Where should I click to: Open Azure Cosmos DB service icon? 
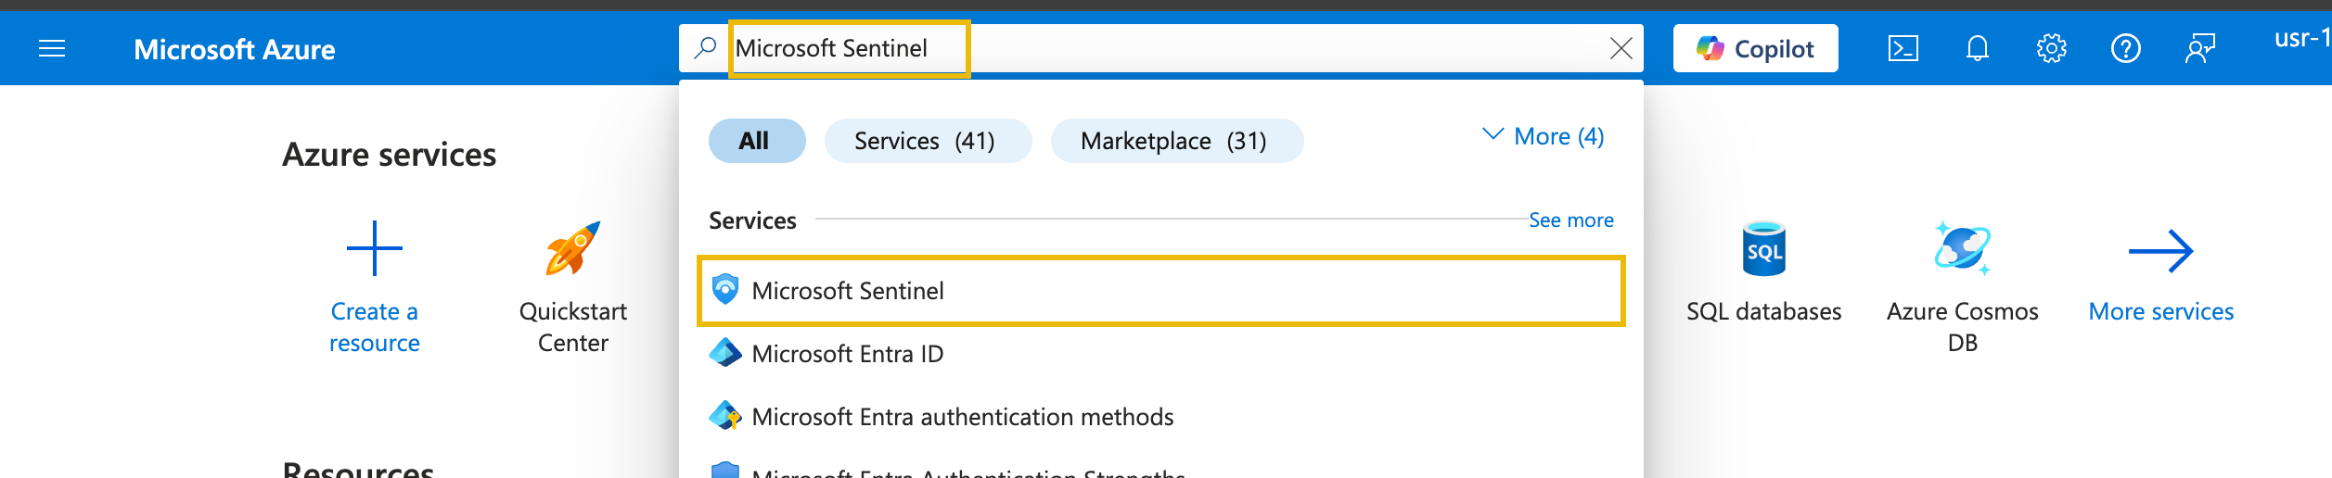pyautogui.click(x=1962, y=248)
